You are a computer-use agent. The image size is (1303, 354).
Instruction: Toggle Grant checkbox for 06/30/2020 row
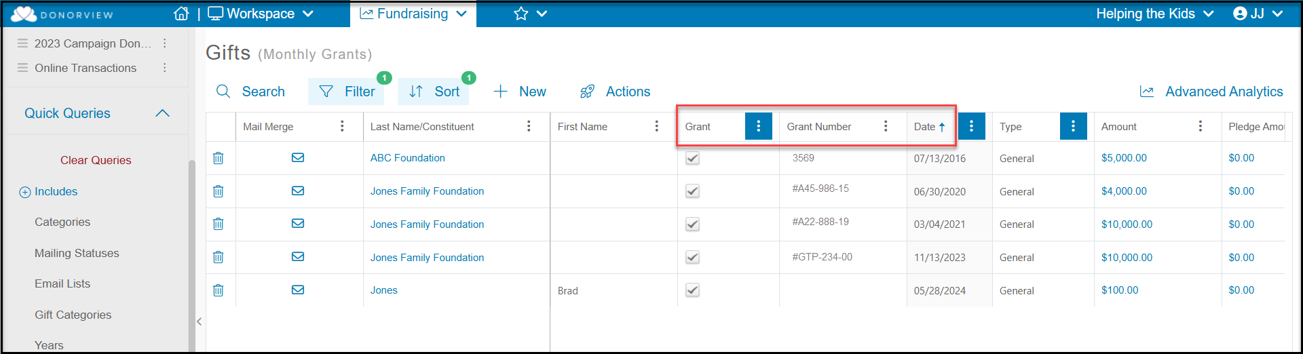tap(692, 191)
